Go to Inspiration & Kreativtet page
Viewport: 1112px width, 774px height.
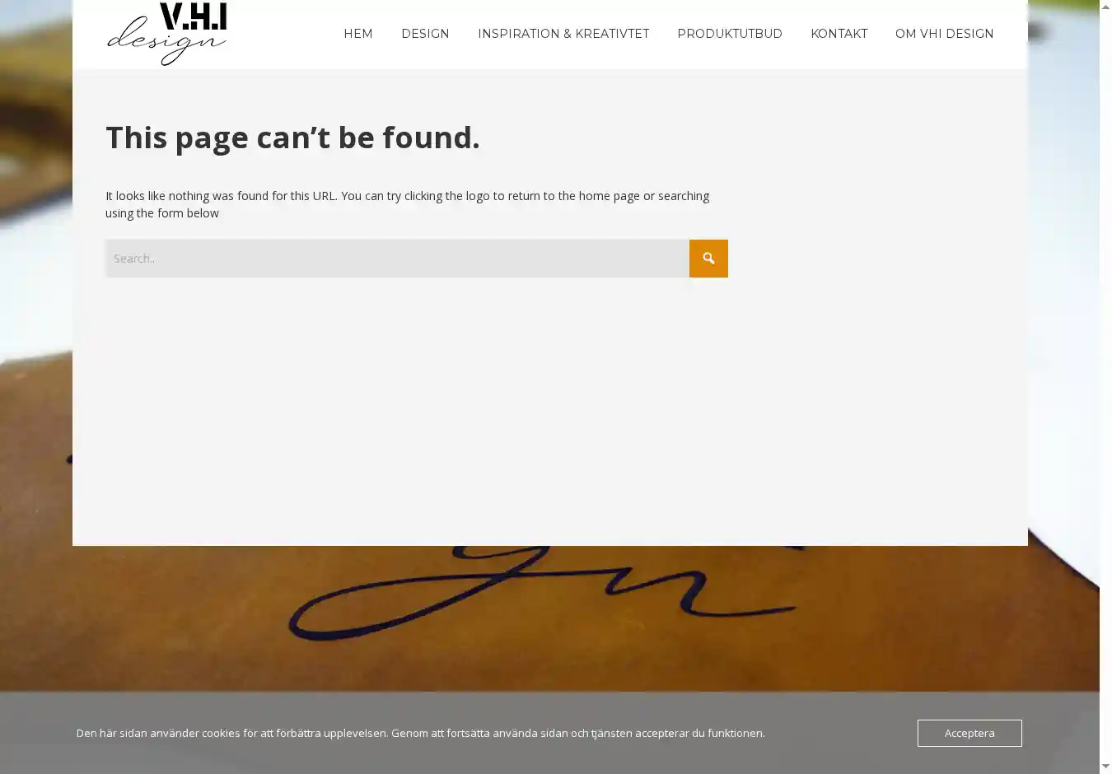pyautogui.click(x=563, y=34)
